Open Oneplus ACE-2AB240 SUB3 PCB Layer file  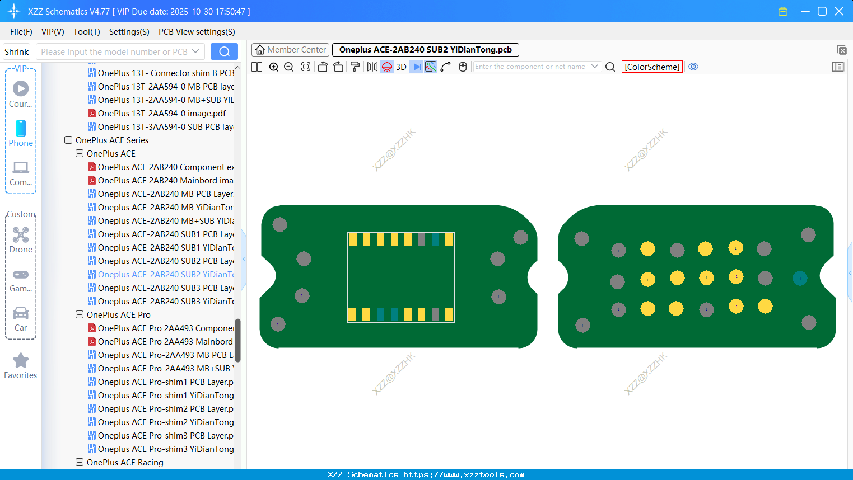point(161,288)
